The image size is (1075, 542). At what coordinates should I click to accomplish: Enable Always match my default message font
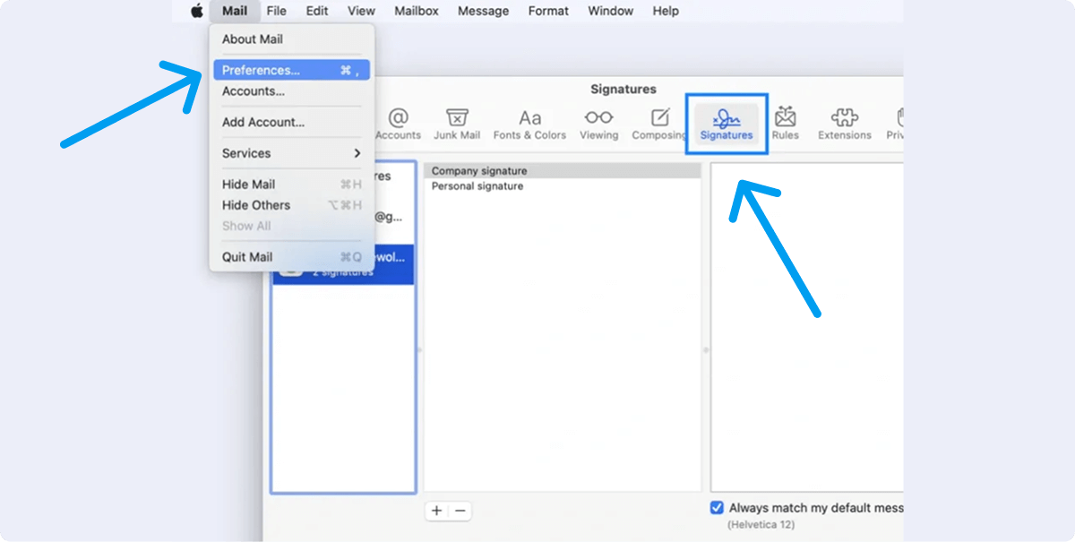tap(716, 507)
